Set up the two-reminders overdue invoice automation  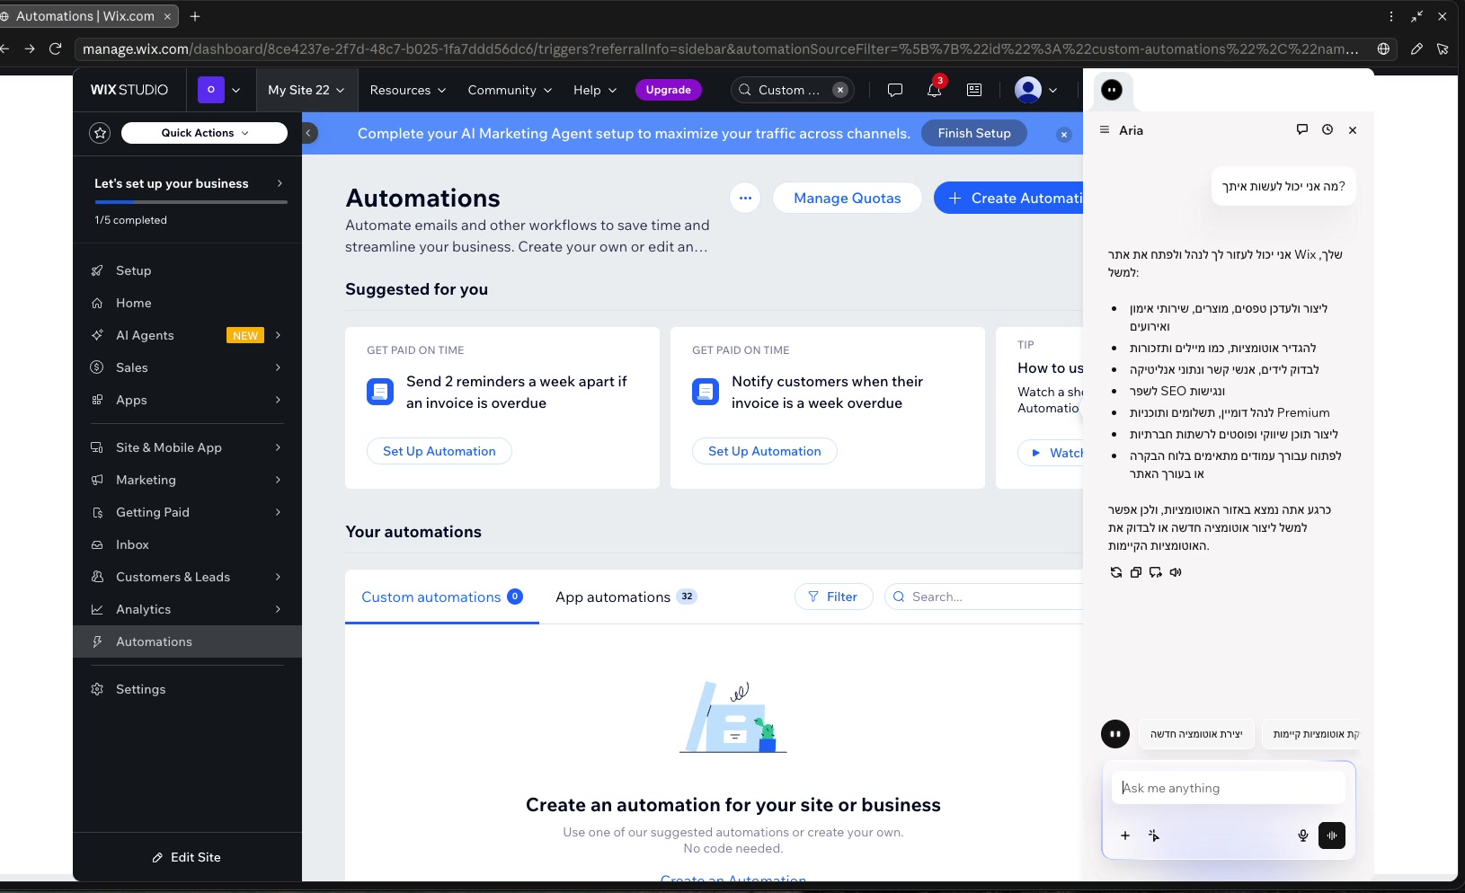point(439,451)
